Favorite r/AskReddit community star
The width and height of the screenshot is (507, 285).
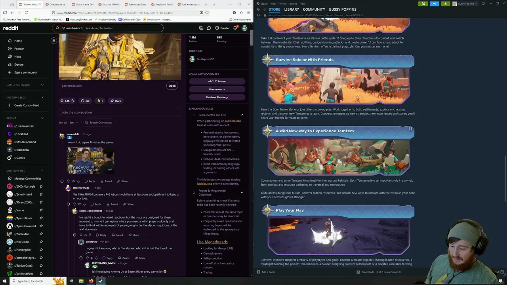(41, 242)
